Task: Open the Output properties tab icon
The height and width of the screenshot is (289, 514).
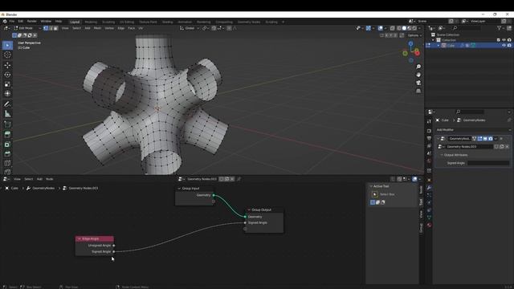Action: [x=429, y=138]
